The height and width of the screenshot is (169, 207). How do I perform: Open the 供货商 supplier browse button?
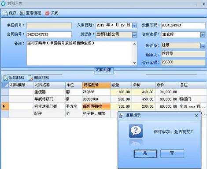coord(134,35)
